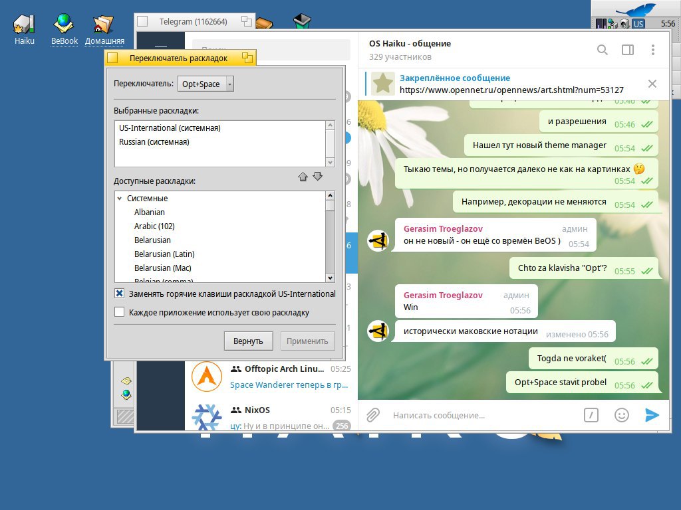The image size is (681, 510).
Task: Click the Haiku leaf Deskbar logo
Action: click(x=636, y=9)
